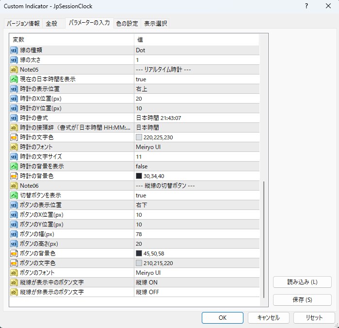Pick the ボタンの背景色 45,50,58 swatch
This screenshot has width=339, height=328.
pyautogui.click(x=139, y=253)
